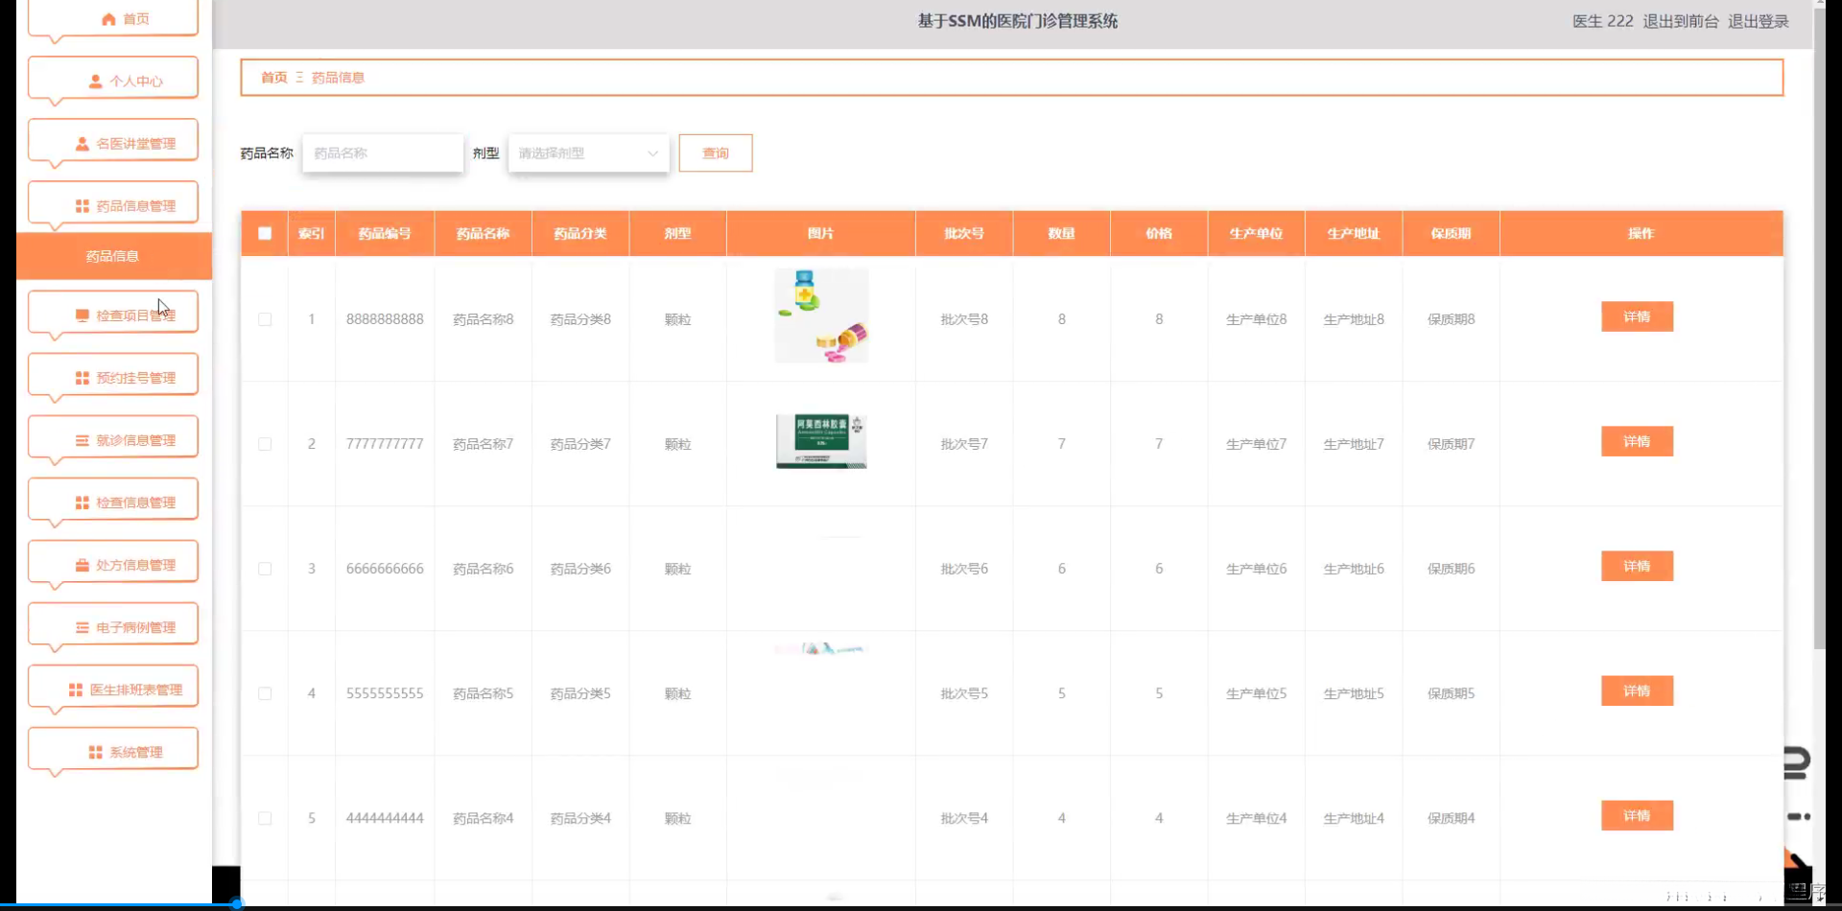Image resolution: width=1842 pixels, height=911 pixels.
Task: Click cell 生产单位5
Action: click(1256, 693)
